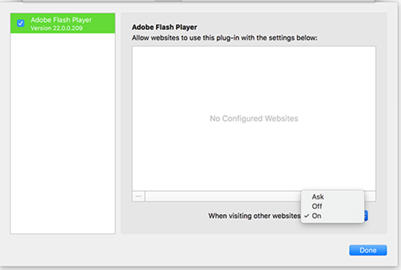Select the Adobe Flash Player plug-in row
This screenshot has width=401, height=270.
tap(63, 23)
